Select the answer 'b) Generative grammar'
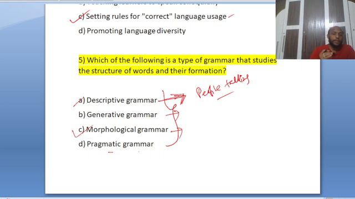Image resolution: width=355 pixels, height=199 pixels. [x=118, y=114]
